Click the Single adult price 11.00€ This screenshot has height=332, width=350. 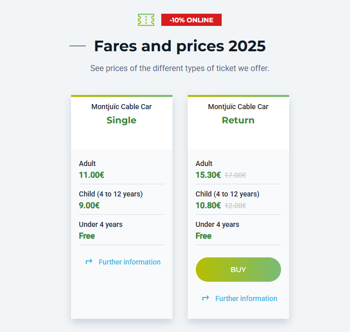[91, 175]
